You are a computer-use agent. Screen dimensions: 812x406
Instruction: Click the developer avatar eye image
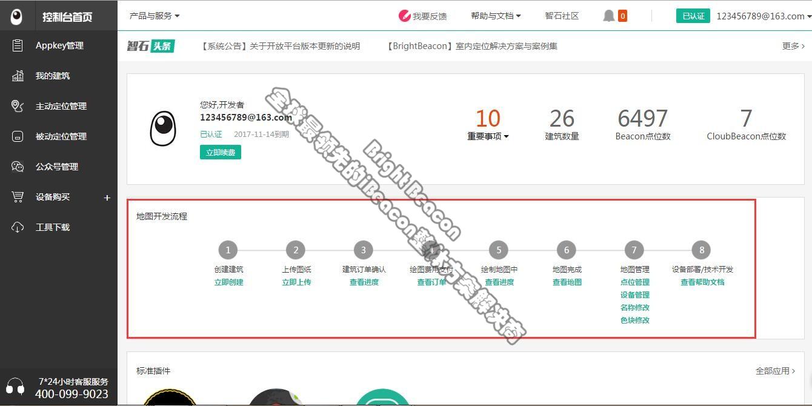(x=163, y=128)
